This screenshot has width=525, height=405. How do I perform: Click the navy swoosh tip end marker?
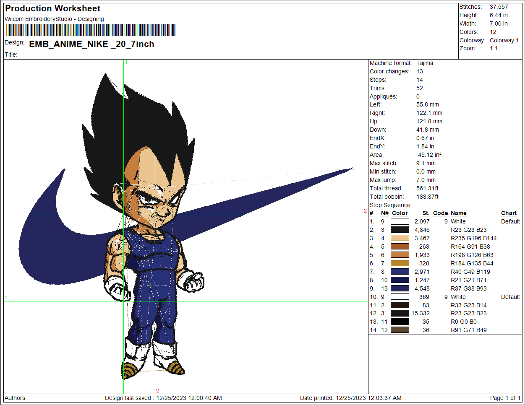[352, 168]
